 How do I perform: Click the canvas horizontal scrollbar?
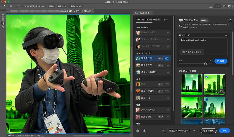pos(87,136)
